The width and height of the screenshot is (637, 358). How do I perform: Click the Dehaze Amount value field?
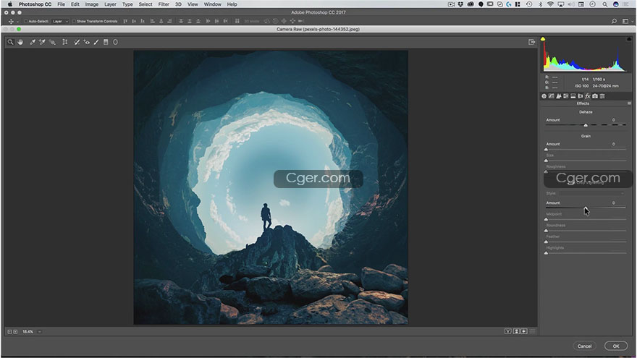pyautogui.click(x=613, y=120)
